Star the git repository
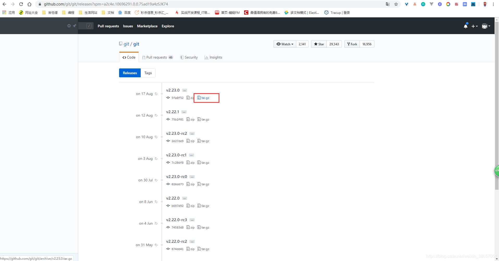 pos(319,44)
